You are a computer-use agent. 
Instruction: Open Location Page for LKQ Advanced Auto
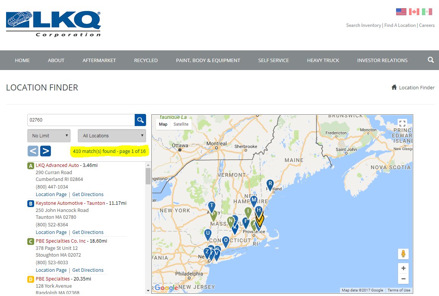[x=51, y=194]
